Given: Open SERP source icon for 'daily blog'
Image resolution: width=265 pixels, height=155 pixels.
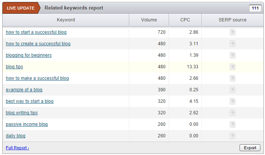Looking at the screenshot, I should [x=232, y=136].
